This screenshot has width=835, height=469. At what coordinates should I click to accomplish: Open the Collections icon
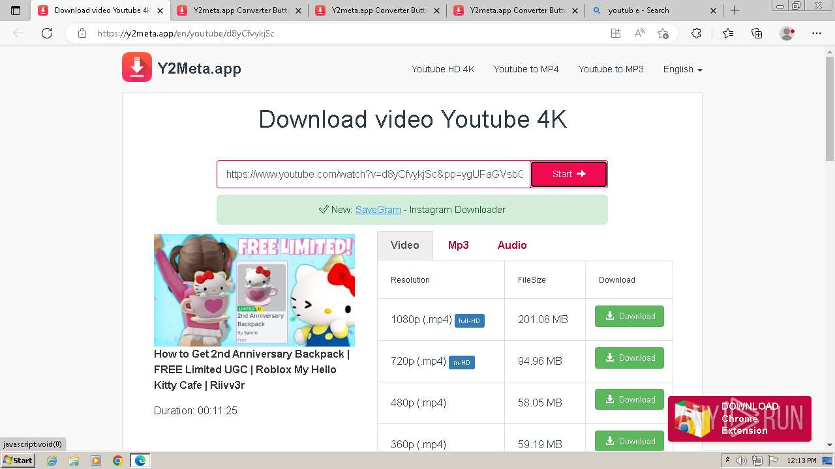[x=757, y=33]
